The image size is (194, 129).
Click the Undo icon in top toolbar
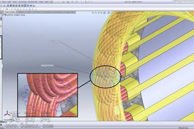[72, 2]
